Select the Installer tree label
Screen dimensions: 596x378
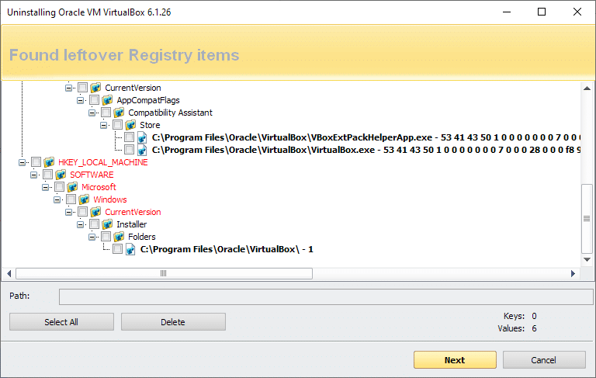[131, 224]
